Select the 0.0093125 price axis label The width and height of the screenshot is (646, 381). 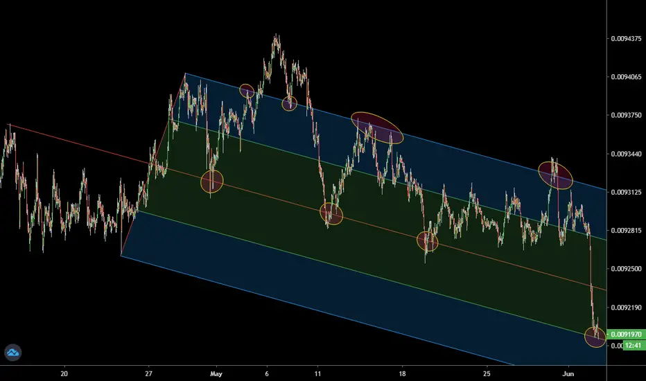626,193
